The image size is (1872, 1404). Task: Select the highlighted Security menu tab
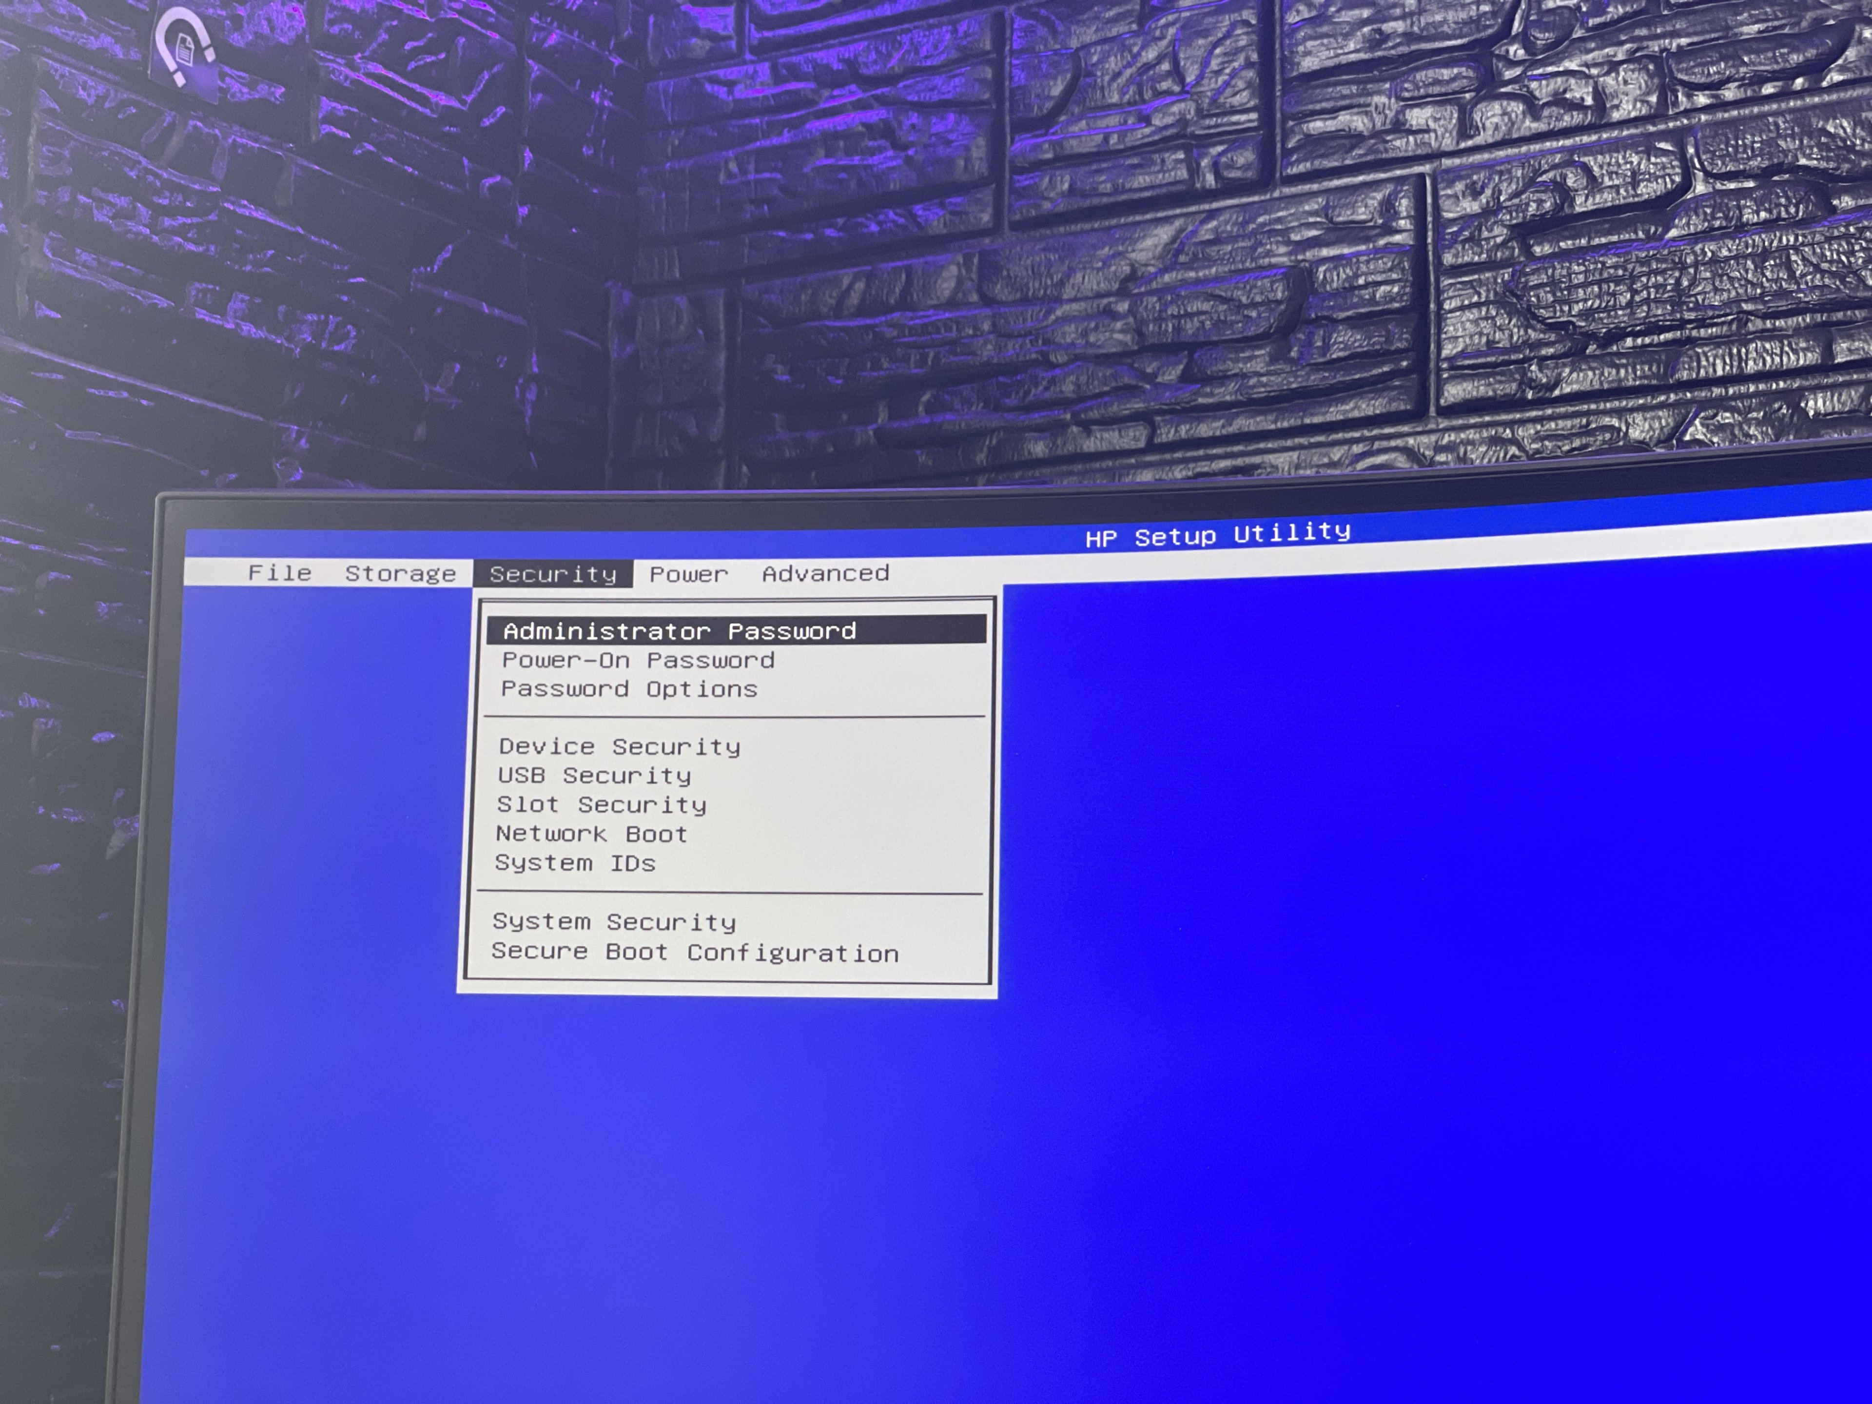[553, 574]
